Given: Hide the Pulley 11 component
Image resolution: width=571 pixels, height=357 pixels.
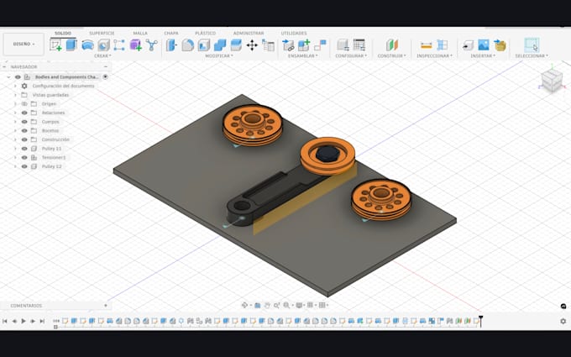Looking at the screenshot, I should pyautogui.click(x=24, y=149).
